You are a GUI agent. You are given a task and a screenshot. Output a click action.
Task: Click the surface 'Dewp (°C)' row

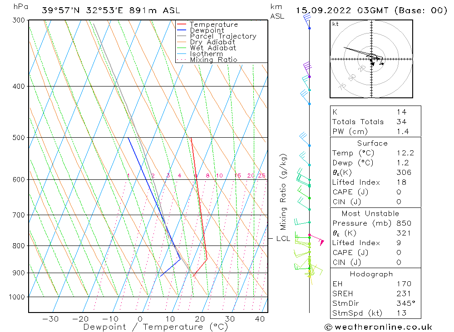pyautogui.click(x=375, y=163)
